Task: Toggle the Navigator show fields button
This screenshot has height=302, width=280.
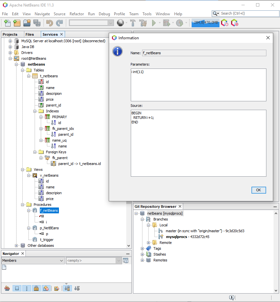Action: (x=17, y=288)
